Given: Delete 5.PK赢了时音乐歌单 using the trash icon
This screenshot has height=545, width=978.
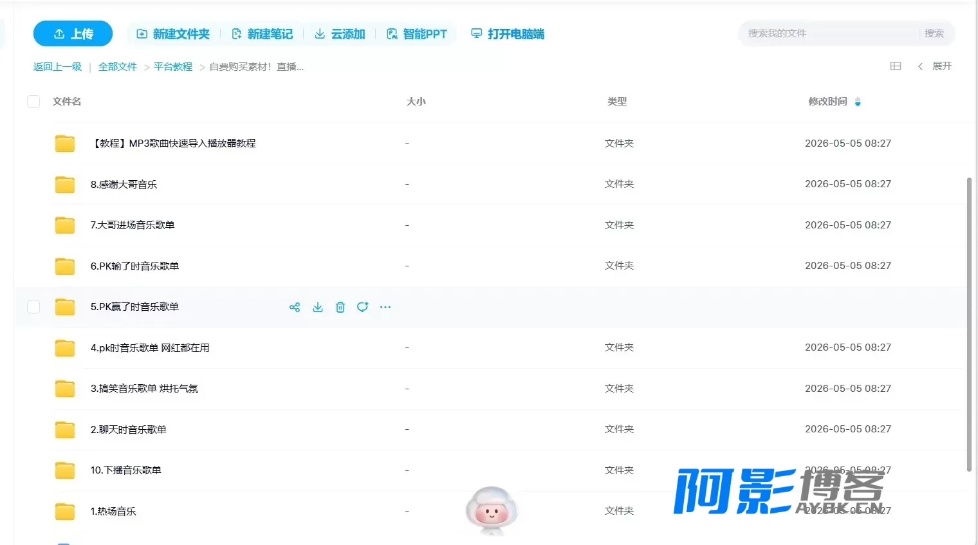Looking at the screenshot, I should coord(340,308).
